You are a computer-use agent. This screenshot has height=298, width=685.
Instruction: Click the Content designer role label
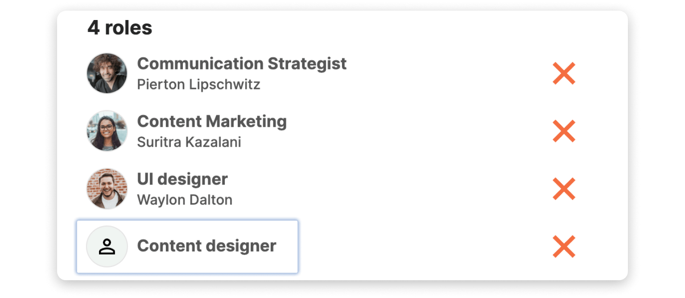(x=206, y=246)
